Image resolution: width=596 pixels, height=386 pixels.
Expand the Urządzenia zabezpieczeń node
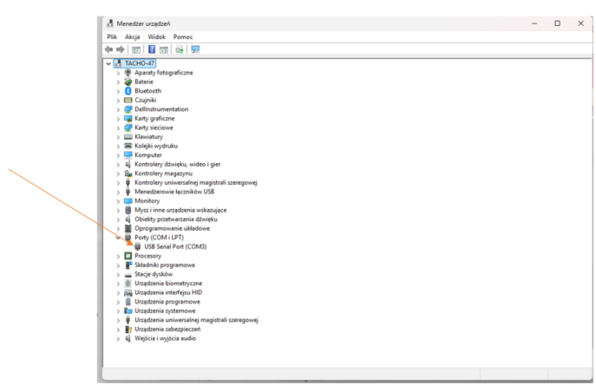pos(118,330)
